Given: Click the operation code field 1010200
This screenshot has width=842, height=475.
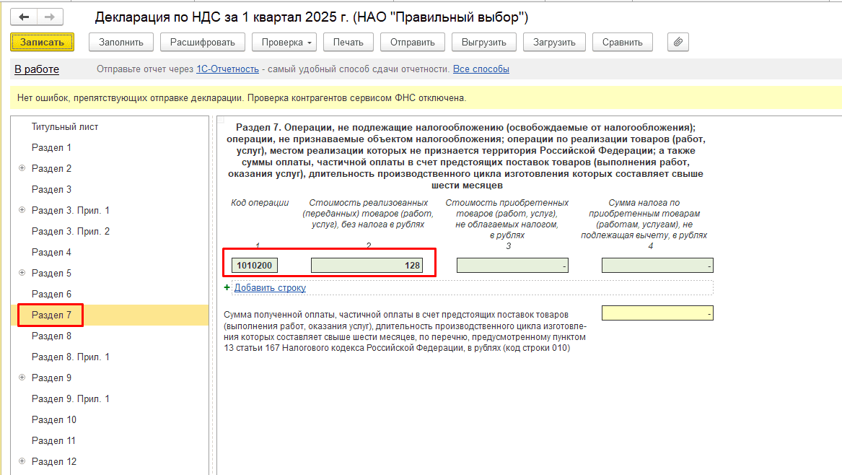Looking at the screenshot, I should (x=254, y=266).
